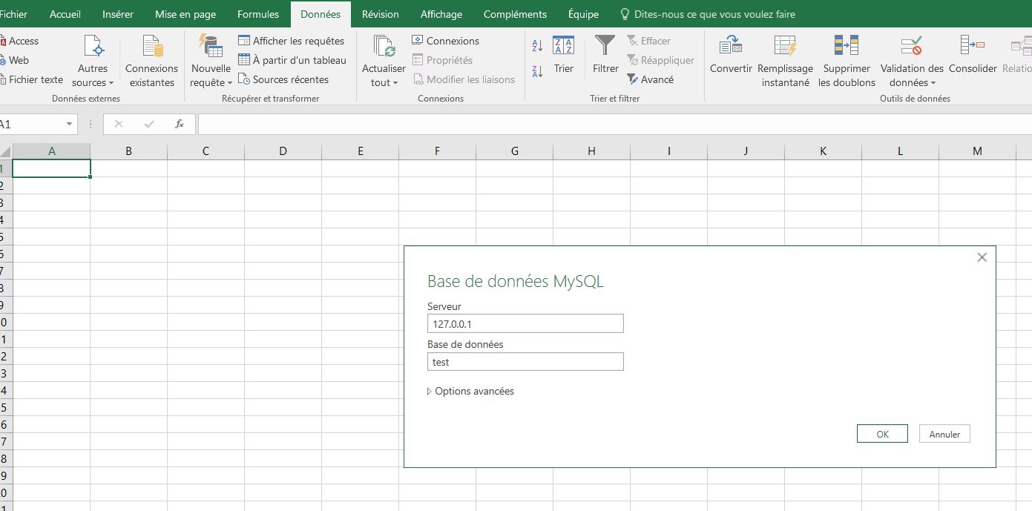Click À partir d'un tableau
The image size is (1032, 511).
292,60
